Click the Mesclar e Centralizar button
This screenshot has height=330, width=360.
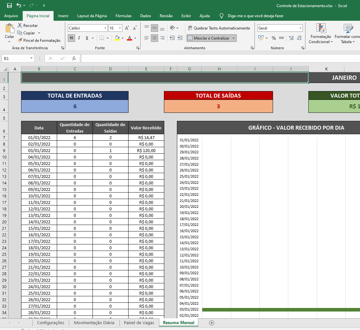[x=209, y=38]
